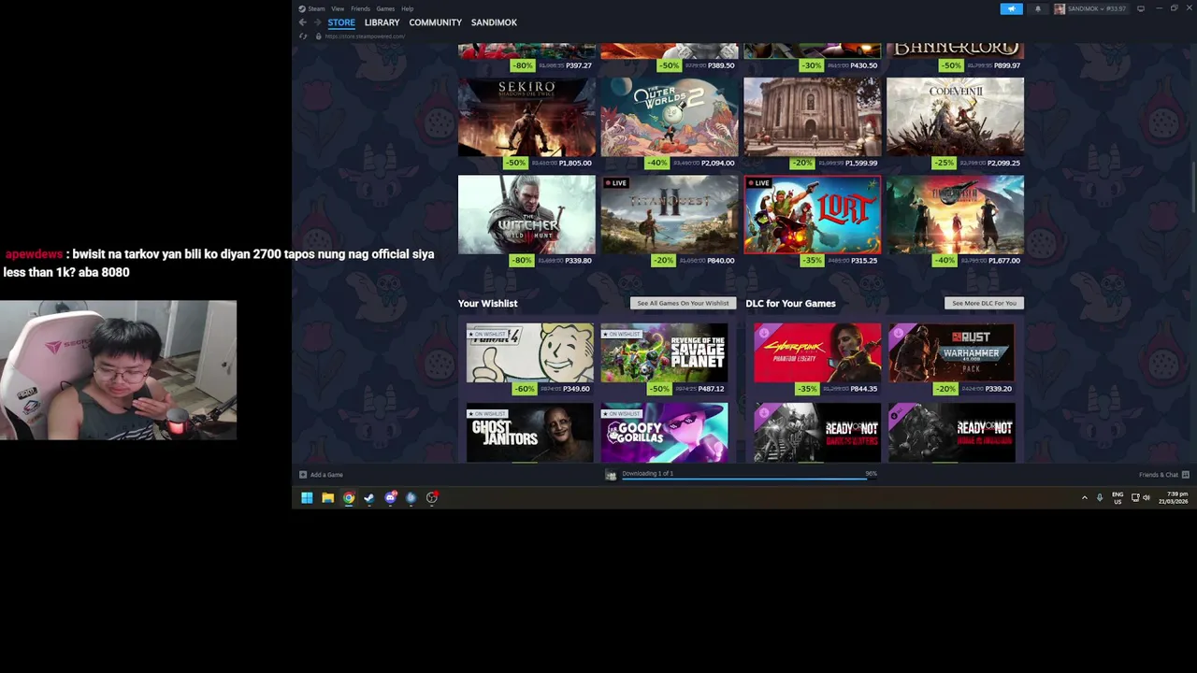
Task: Click Add a Game
Action: pyautogui.click(x=321, y=475)
